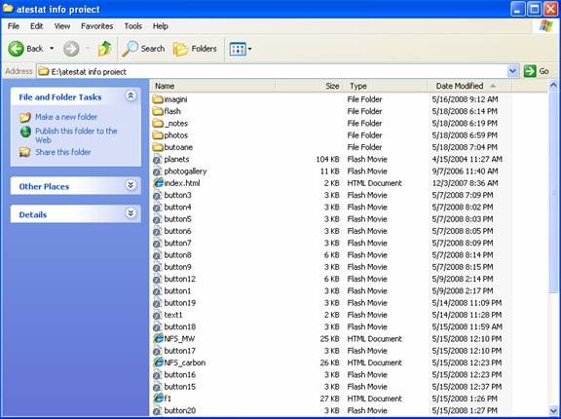
Task: Expand the Other Places panel
Action: point(131,185)
